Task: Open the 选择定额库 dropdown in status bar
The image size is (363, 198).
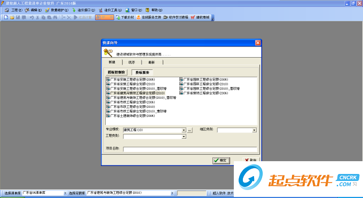Action: pos(172,193)
